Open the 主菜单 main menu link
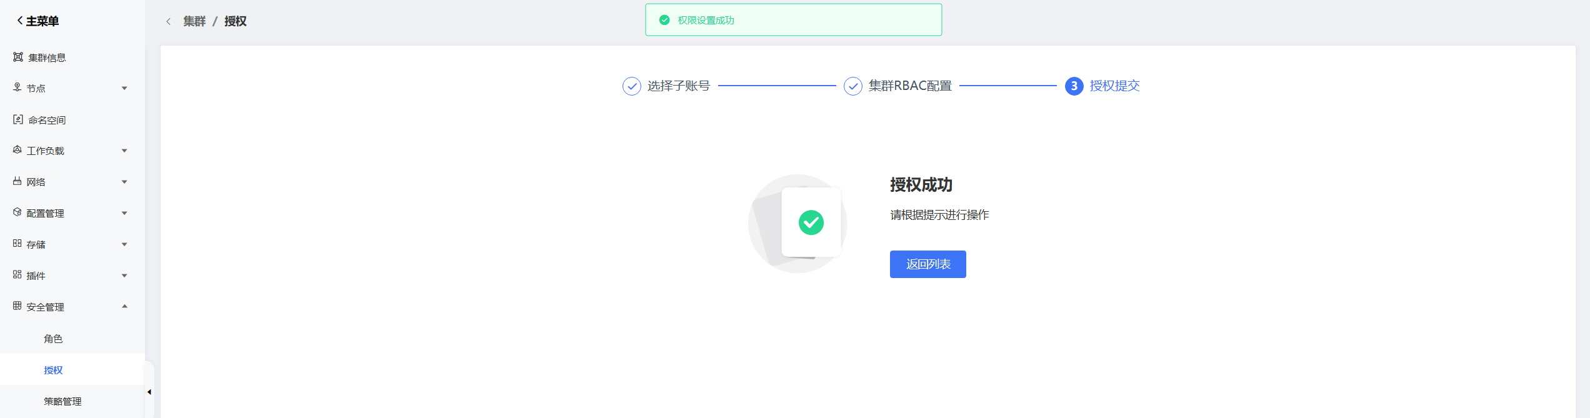 tap(42, 21)
